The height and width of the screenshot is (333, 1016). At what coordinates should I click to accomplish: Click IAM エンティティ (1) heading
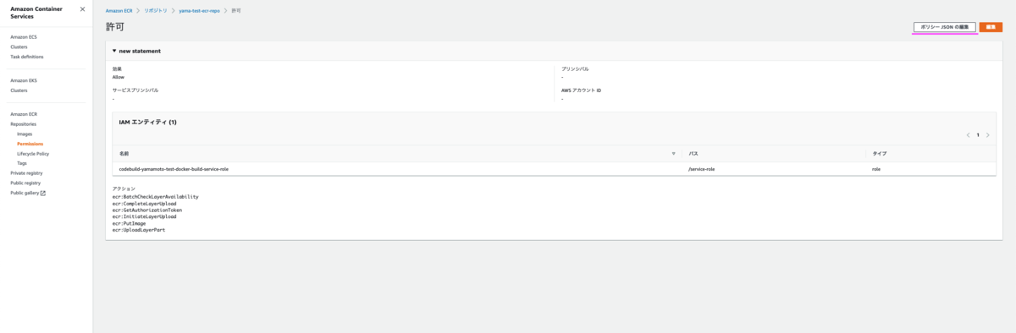147,122
